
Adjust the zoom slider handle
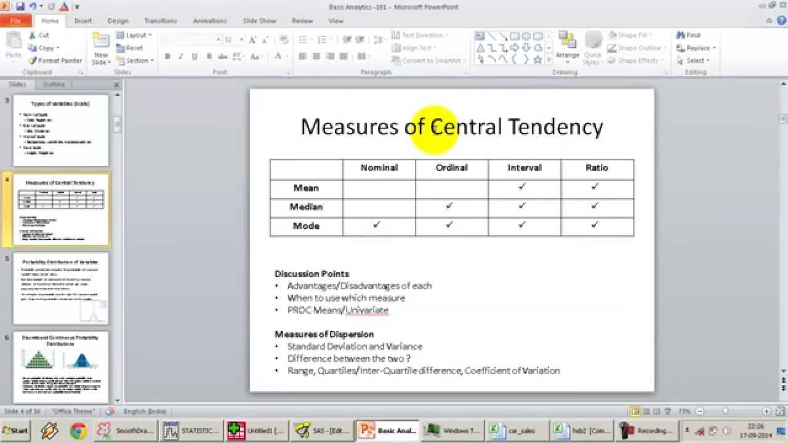tap(725, 411)
